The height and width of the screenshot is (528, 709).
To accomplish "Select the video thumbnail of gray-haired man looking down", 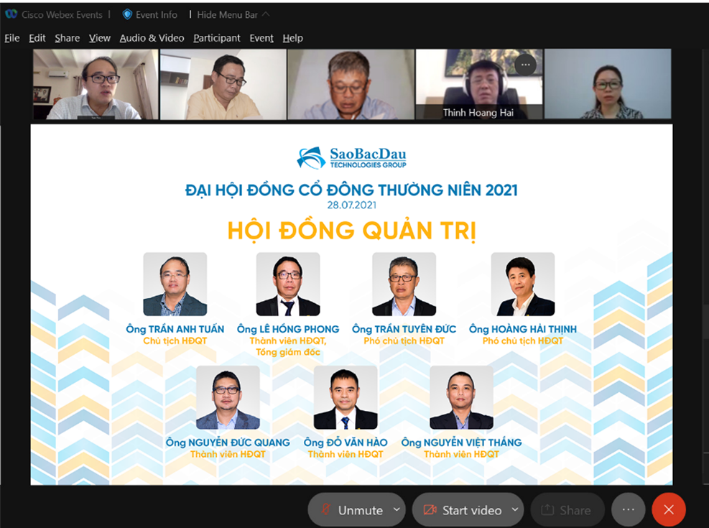I will click(351, 84).
